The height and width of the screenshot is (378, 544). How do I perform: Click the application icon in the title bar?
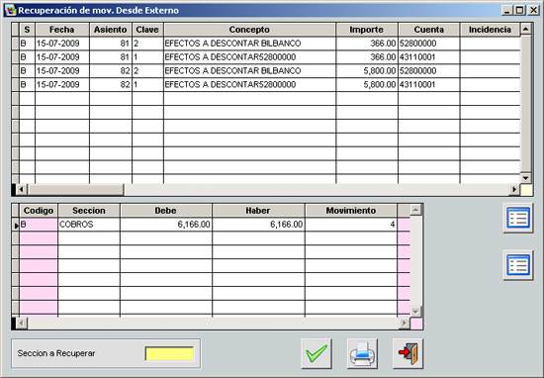tap(11, 11)
